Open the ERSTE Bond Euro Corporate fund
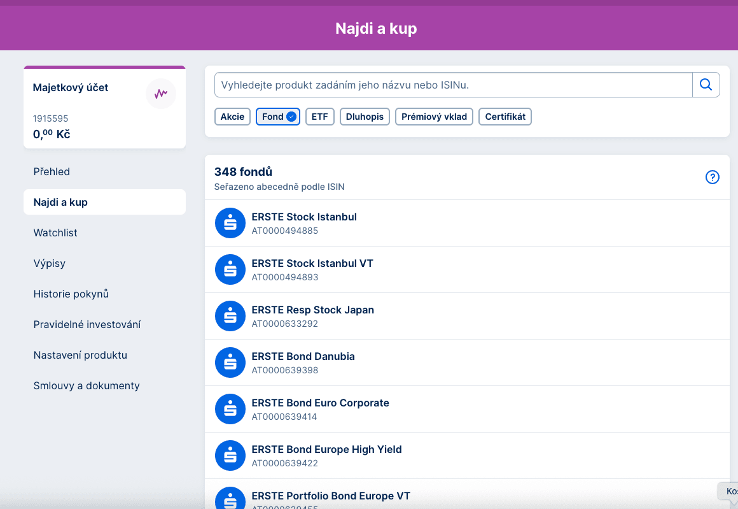 467,409
